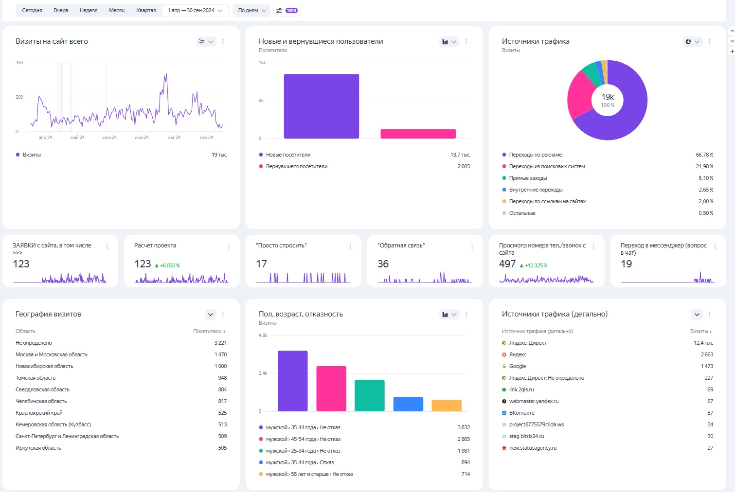Toggle the Визиты series in the legend

tap(28, 155)
